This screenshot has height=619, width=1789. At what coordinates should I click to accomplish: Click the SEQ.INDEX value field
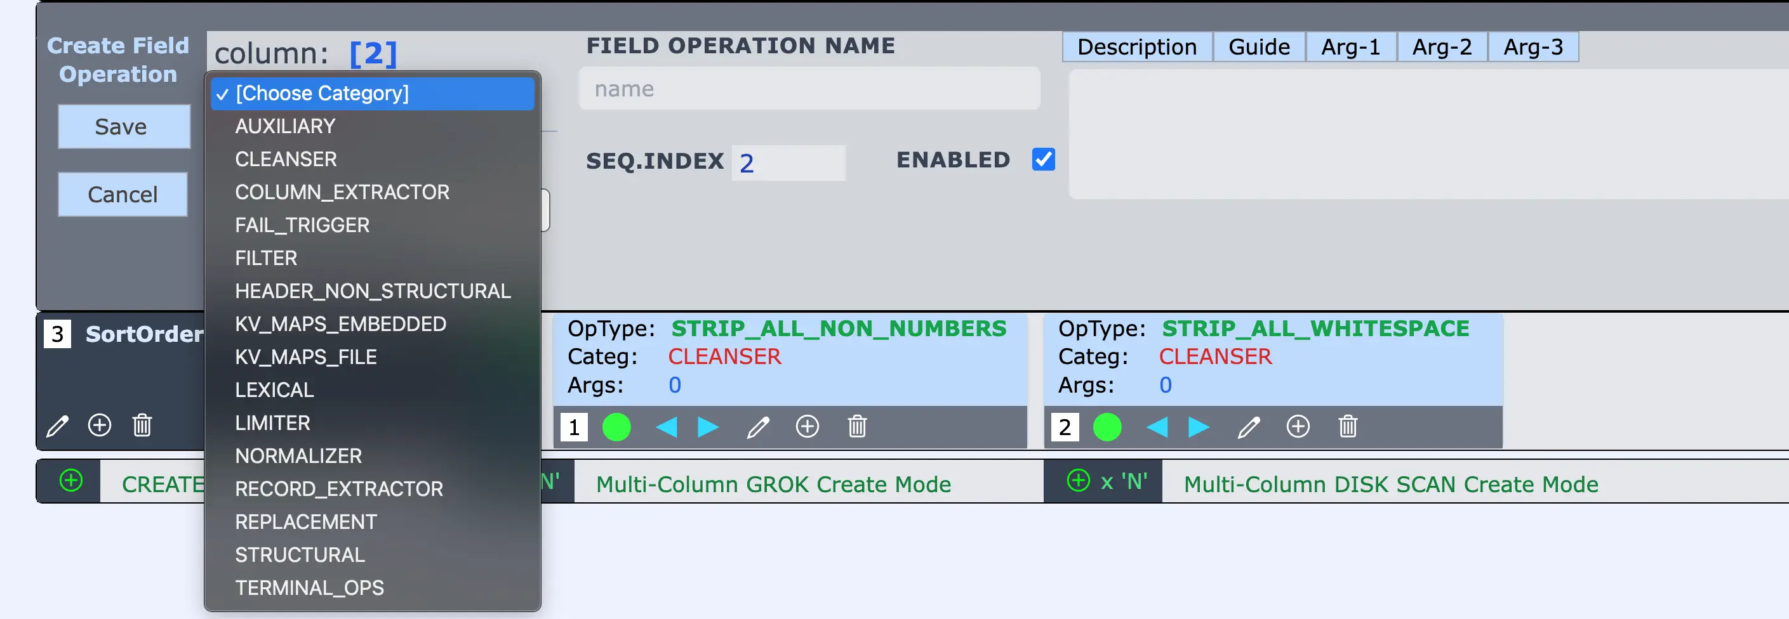point(788,163)
